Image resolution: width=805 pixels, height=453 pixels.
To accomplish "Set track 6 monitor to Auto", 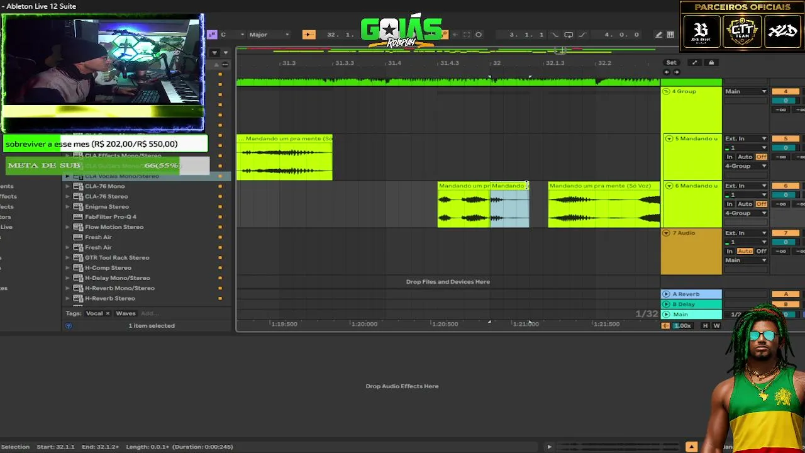I will (745, 204).
